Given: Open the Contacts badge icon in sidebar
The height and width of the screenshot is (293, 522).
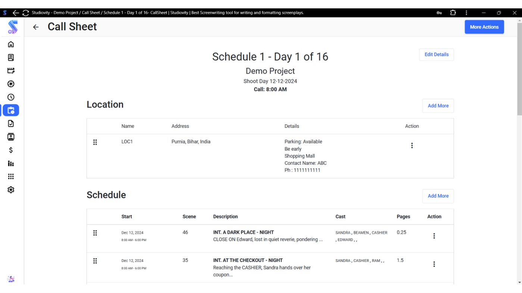Looking at the screenshot, I should click(11, 137).
